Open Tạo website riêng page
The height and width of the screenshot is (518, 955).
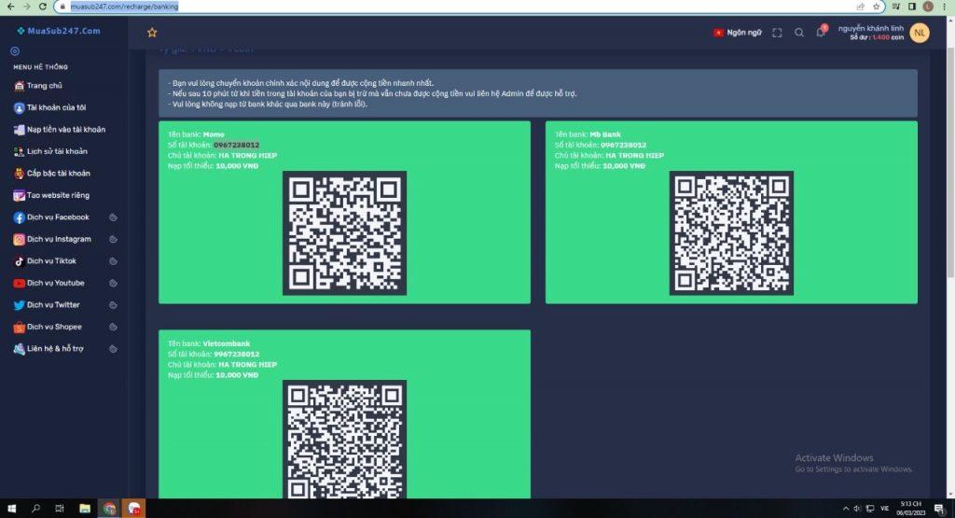click(52, 196)
